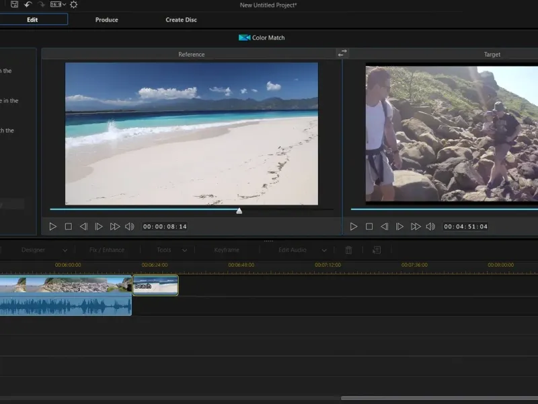Mute the Reference preview volume
538x404 pixels.
(129, 227)
